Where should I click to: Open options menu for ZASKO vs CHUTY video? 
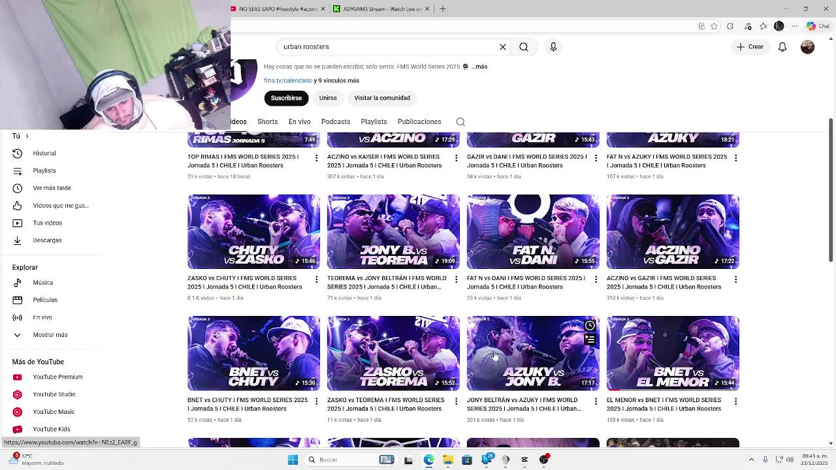click(317, 279)
